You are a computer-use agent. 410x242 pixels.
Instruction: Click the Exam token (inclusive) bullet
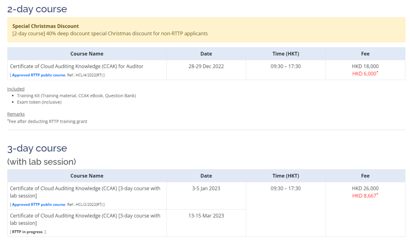(x=39, y=102)
